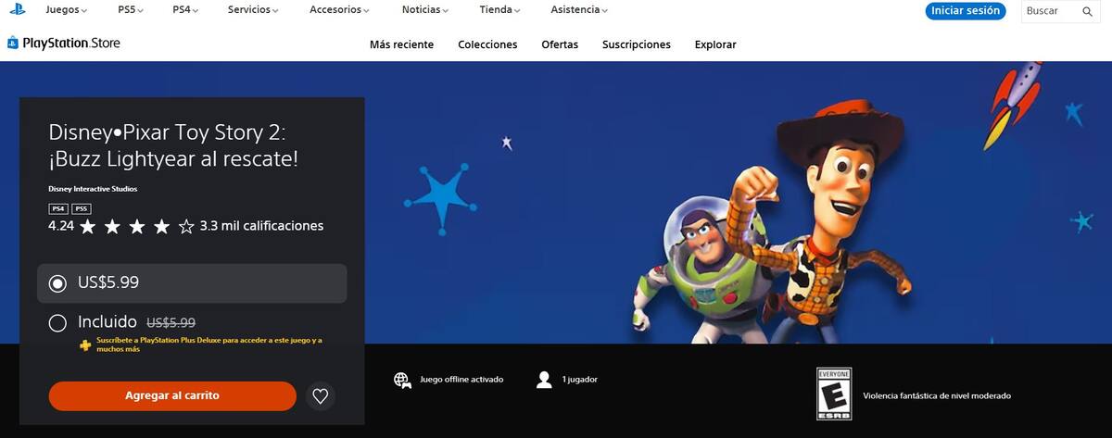Screen dimensions: 1112x438
Task: Click the empty fifth rating star
Action: (186, 226)
